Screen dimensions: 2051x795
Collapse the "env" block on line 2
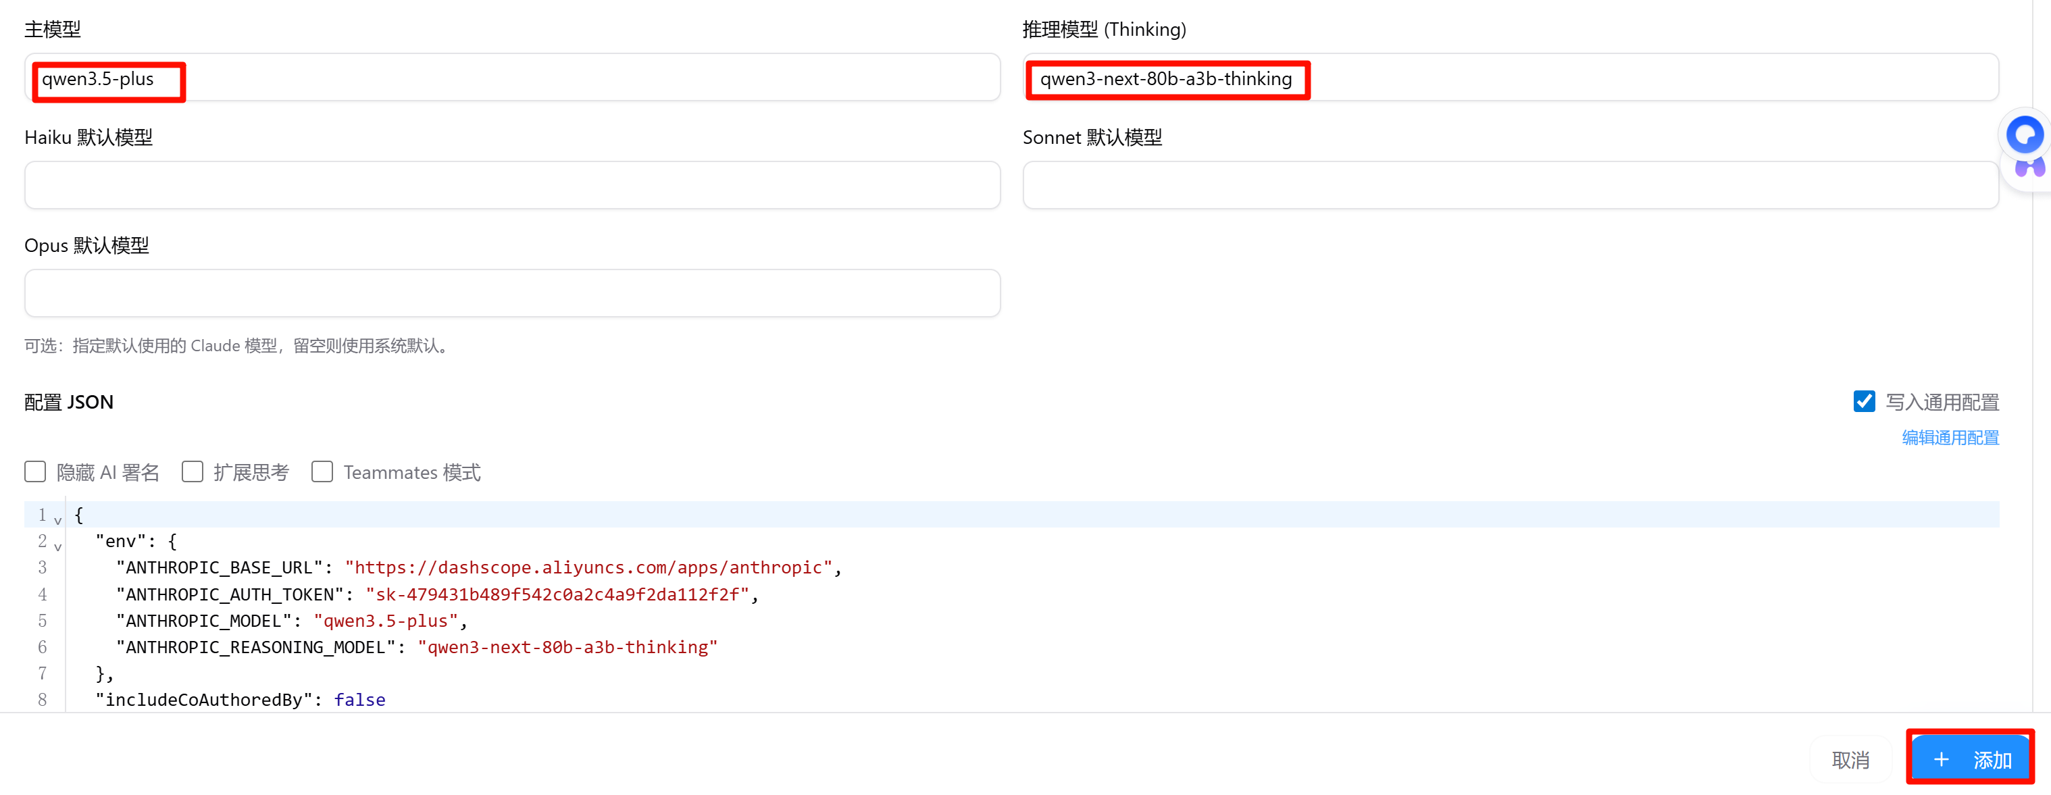coord(57,546)
